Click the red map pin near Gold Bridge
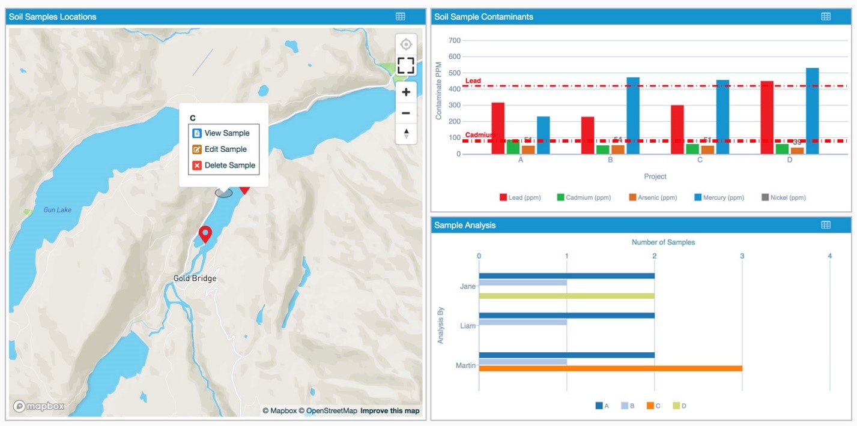This screenshot has width=857, height=426. 205,233
